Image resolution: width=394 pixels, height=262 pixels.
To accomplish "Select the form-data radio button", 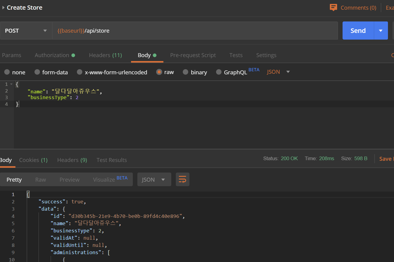I will pos(37,72).
